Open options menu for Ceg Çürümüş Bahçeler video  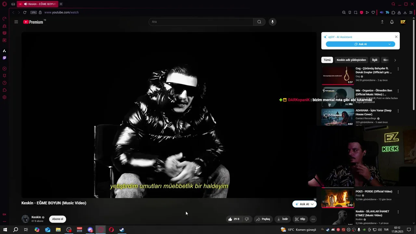(x=398, y=69)
